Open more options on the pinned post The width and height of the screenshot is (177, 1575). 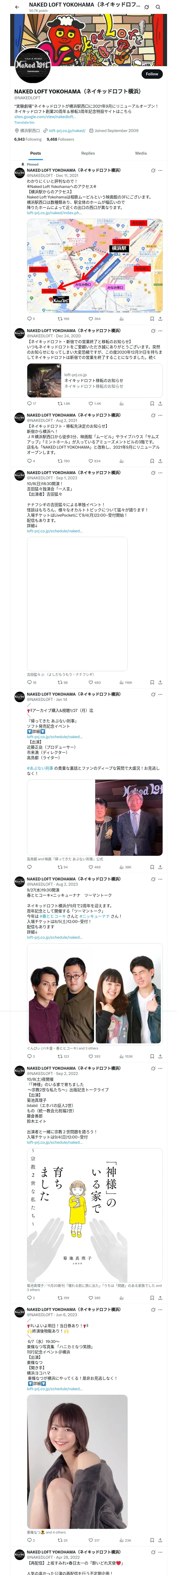160,171
